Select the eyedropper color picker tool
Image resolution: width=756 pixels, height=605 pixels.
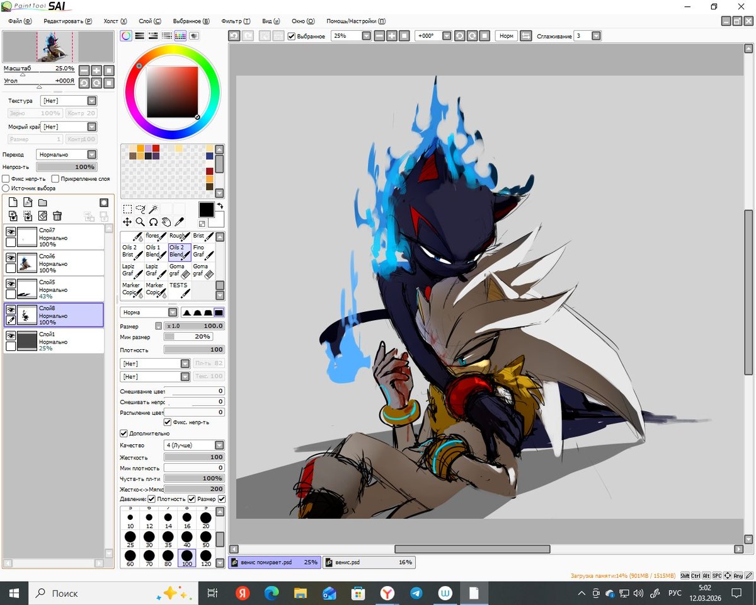tap(179, 222)
